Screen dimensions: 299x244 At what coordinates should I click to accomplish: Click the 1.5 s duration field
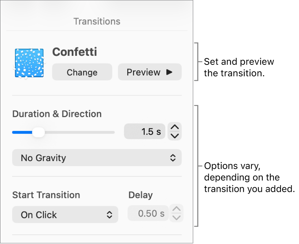(144, 131)
